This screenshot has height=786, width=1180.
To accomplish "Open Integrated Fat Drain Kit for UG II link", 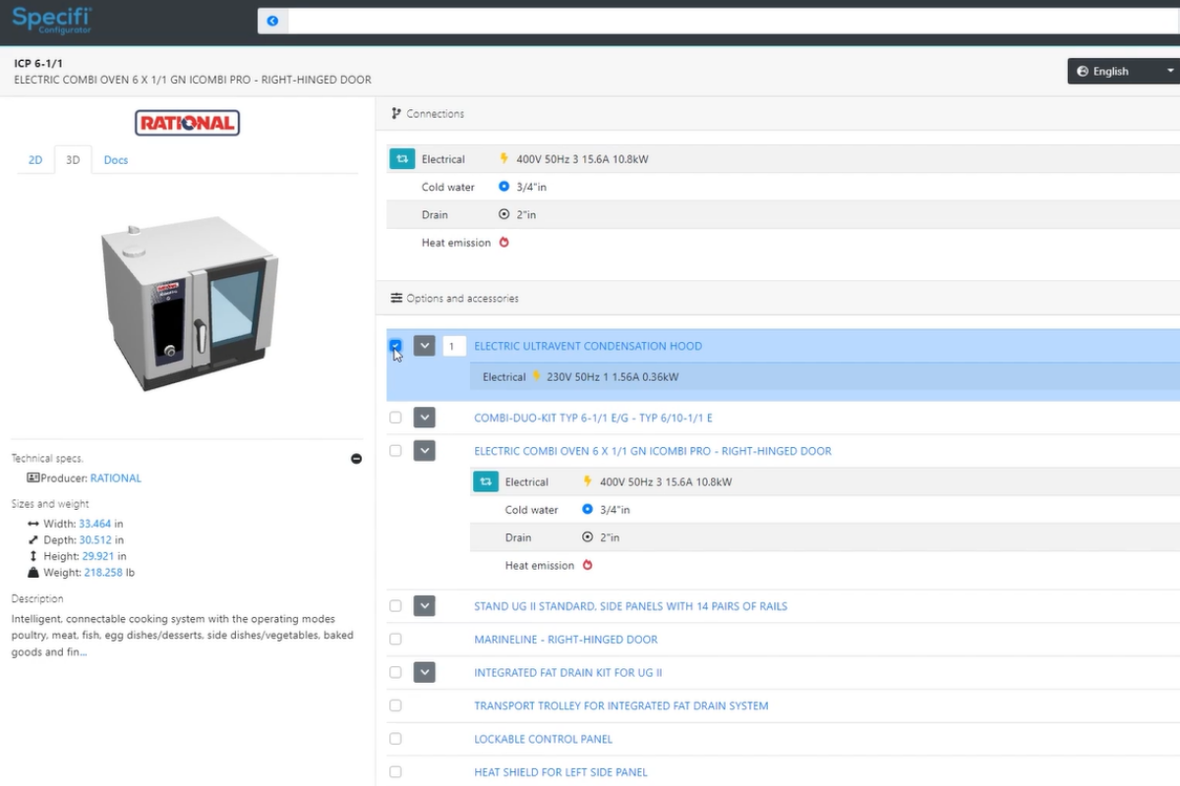I will [x=568, y=673].
